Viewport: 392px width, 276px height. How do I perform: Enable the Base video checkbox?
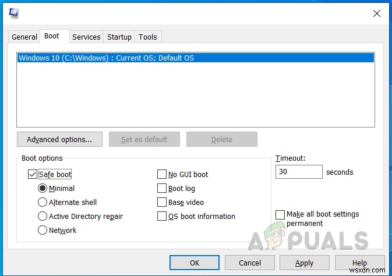pyautogui.click(x=162, y=202)
